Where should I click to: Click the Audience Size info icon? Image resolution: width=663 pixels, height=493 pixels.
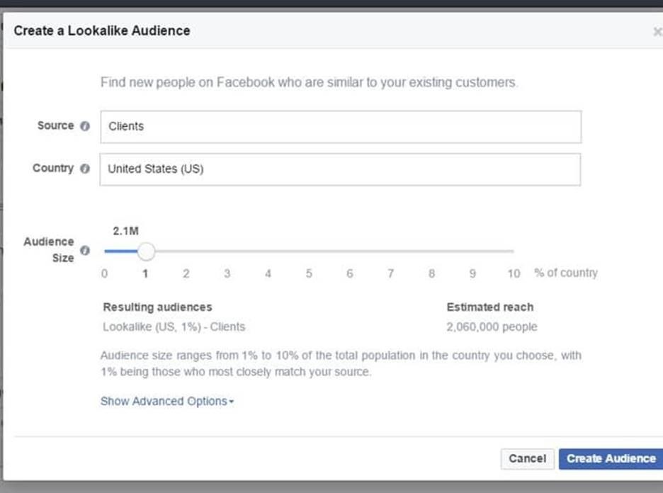[x=85, y=251]
